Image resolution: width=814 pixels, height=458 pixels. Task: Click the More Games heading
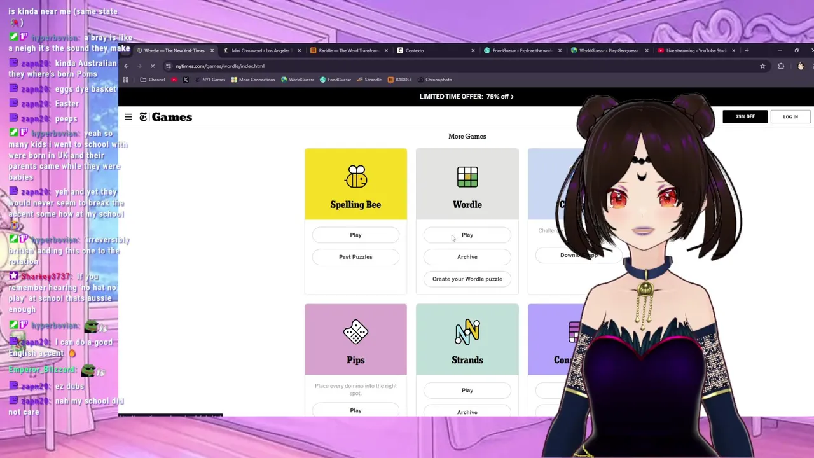[467, 136]
